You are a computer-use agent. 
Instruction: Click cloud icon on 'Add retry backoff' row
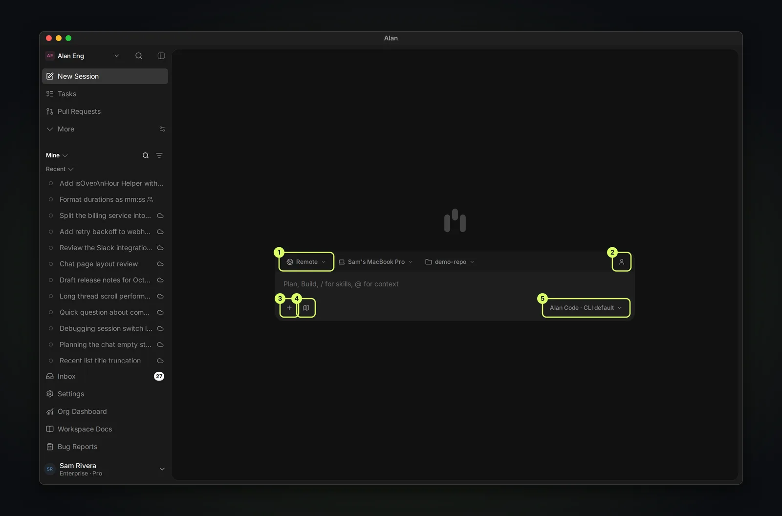[160, 232]
